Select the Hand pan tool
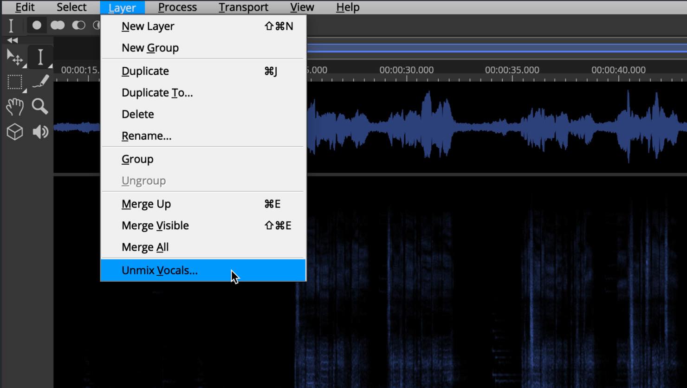 pyautogui.click(x=15, y=107)
